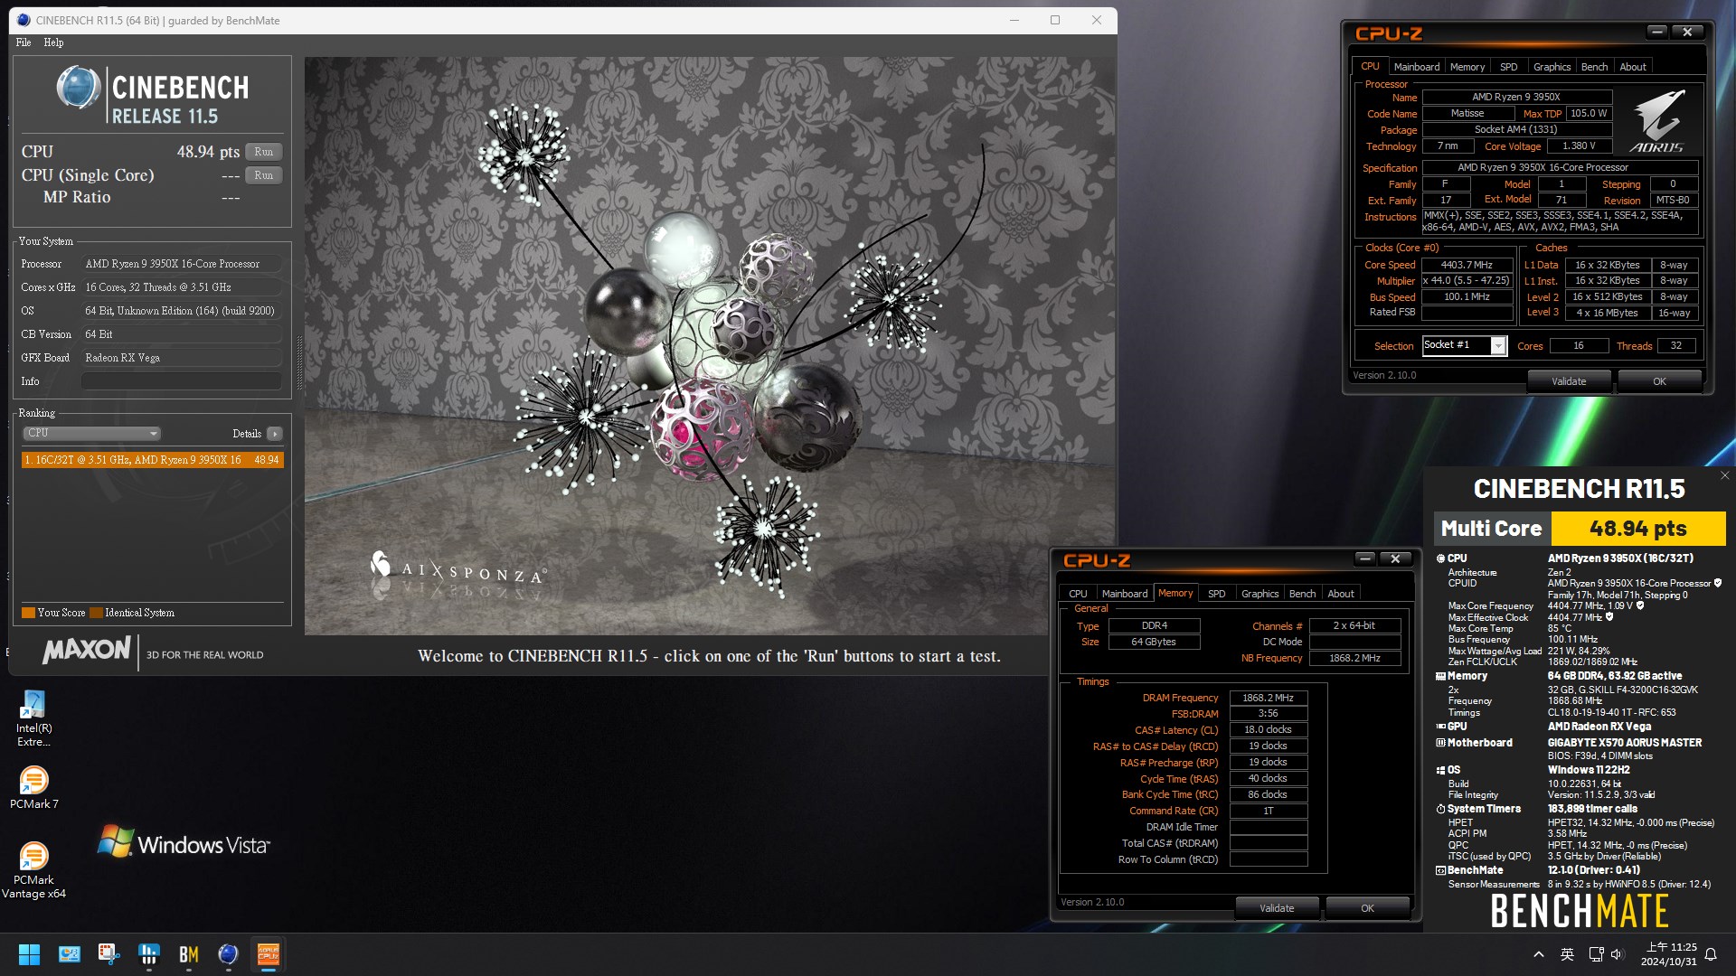The image size is (1736, 976).
Task: Switch to Cinebench via taskbar sphere icon
Action: [x=228, y=954]
